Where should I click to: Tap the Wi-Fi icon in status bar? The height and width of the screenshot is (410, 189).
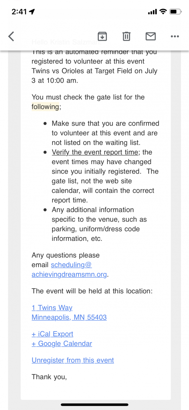pos(163,12)
